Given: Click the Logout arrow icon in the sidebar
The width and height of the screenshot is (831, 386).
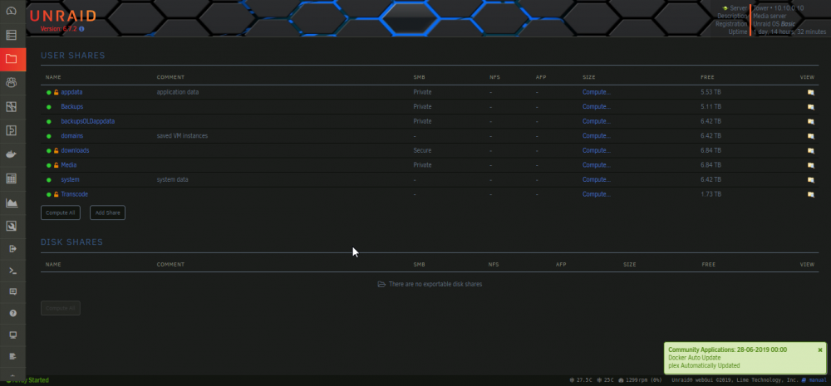Looking at the screenshot, I should (x=13, y=249).
